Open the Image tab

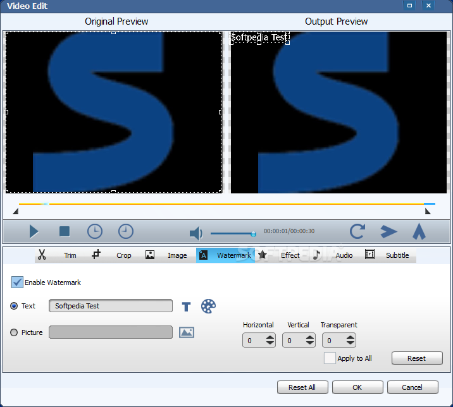[177, 255]
